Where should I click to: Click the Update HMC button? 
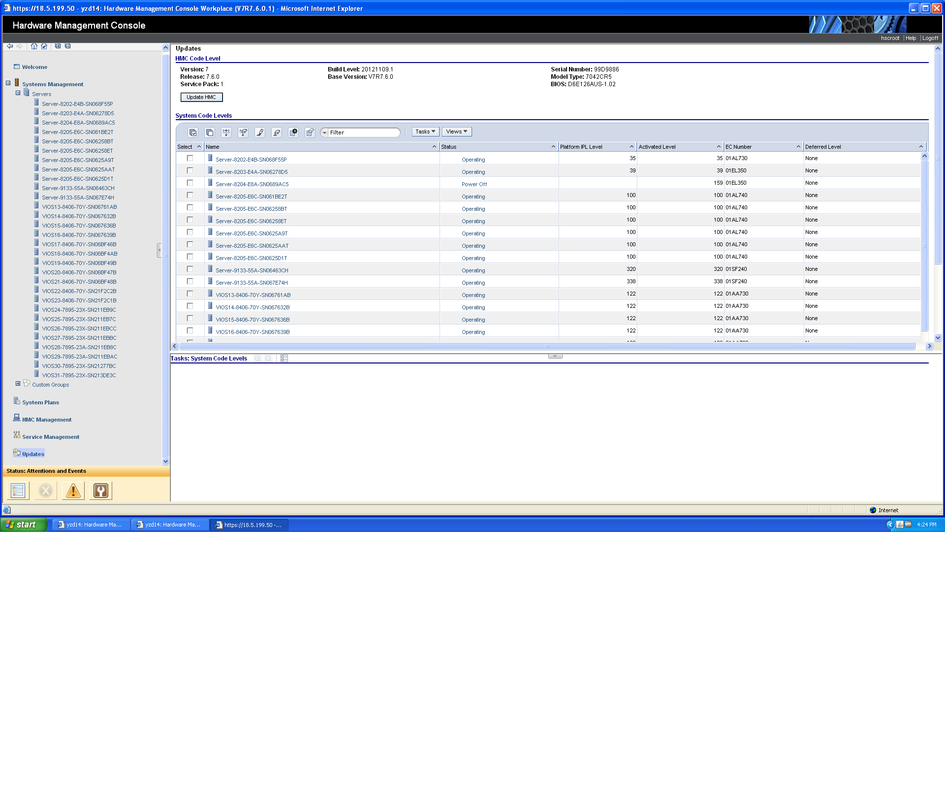point(201,98)
